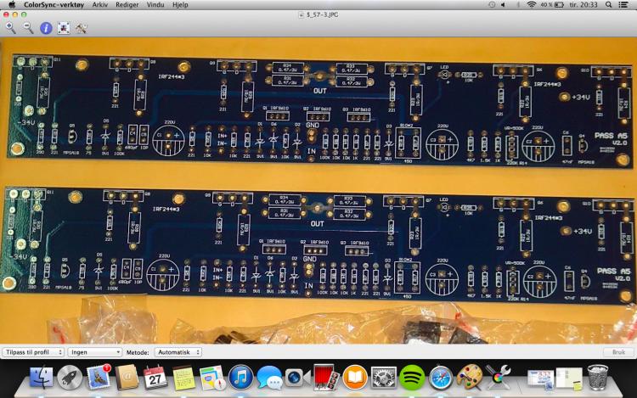Open Launchpad rocket icon in Dock
This screenshot has height=398, width=637.
(70, 378)
